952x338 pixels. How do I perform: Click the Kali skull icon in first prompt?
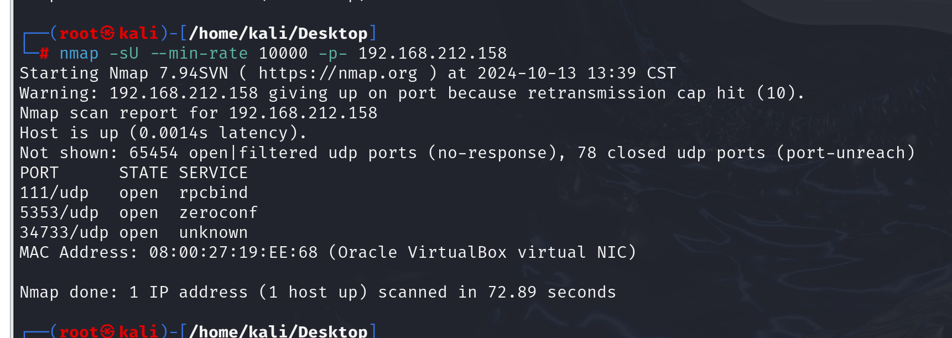108,33
